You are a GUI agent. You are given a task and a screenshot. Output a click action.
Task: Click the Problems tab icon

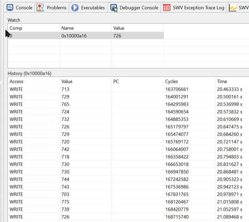click(x=40, y=7)
